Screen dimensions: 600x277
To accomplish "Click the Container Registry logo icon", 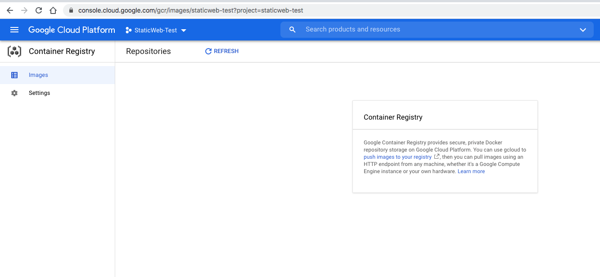I will coord(14,51).
